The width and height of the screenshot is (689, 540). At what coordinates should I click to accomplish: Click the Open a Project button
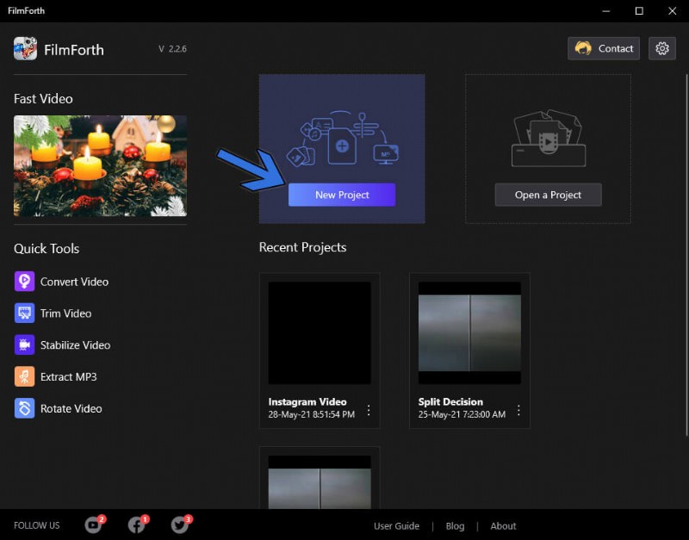tap(548, 195)
